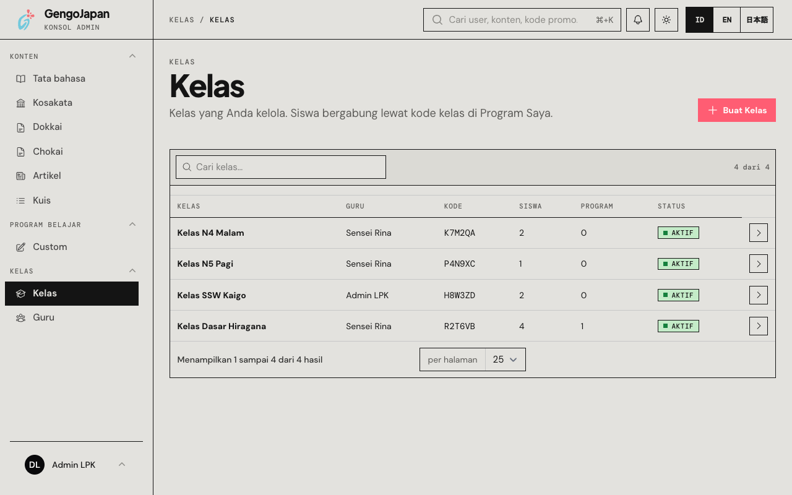Focus the global Cari user search box
The image size is (792, 495).
tap(522, 20)
